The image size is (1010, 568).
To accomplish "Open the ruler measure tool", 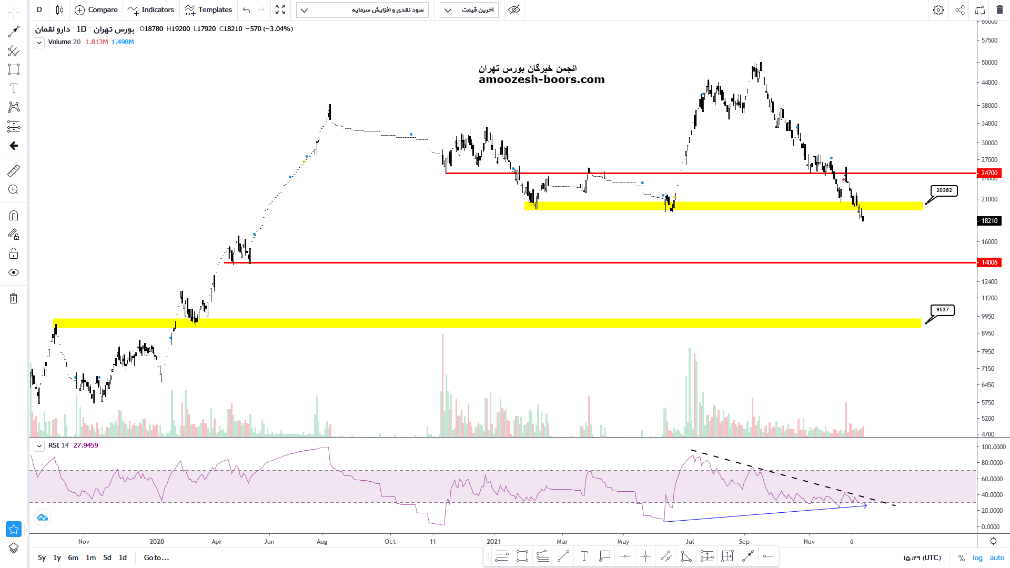I will (x=14, y=170).
